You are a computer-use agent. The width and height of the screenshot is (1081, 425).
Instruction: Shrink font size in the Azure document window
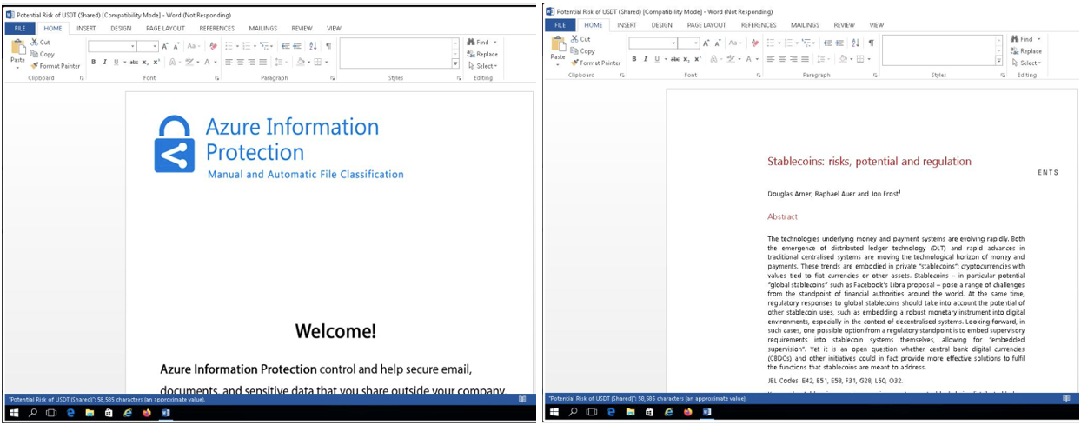[176, 46]
